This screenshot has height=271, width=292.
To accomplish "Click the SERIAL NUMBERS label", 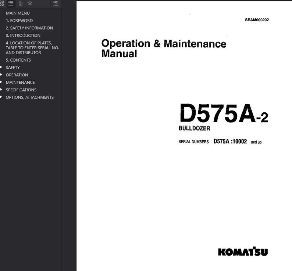I will pyautogui.click(x=193, y=142).
